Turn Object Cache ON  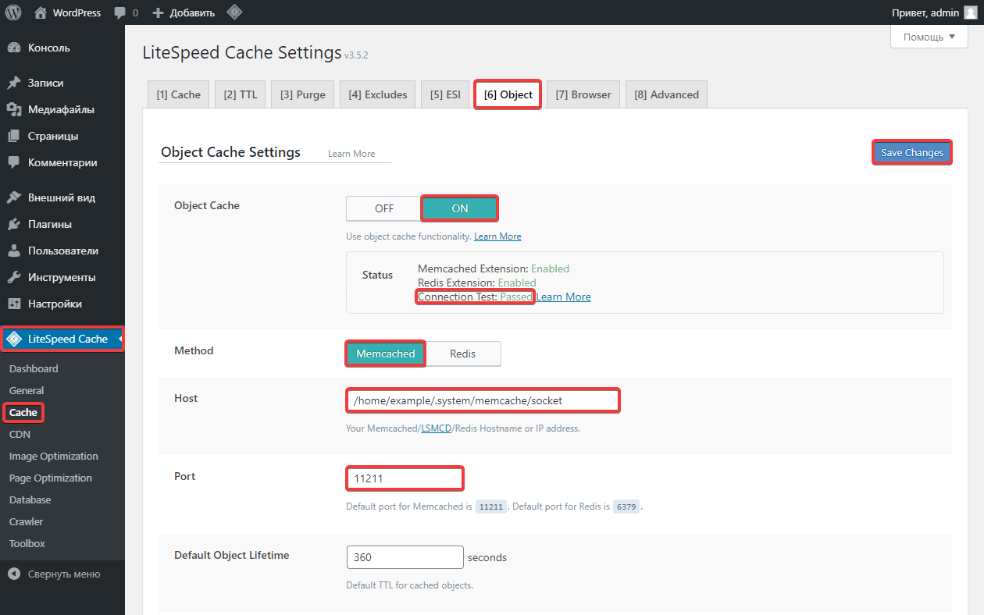[x=460, y=208]
